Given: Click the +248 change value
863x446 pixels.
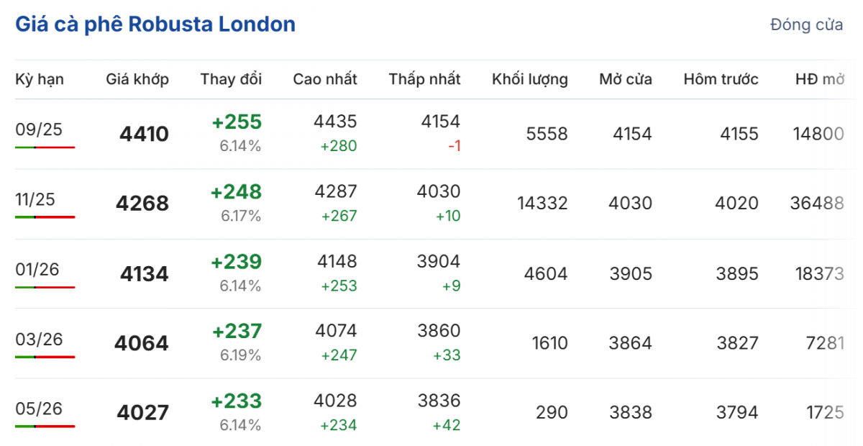Looking at the screenshot, I should point(237,192).
